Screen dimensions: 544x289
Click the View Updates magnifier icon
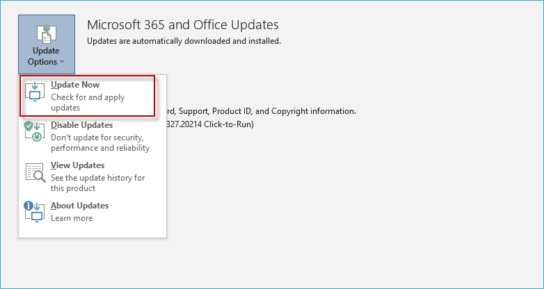35,172
